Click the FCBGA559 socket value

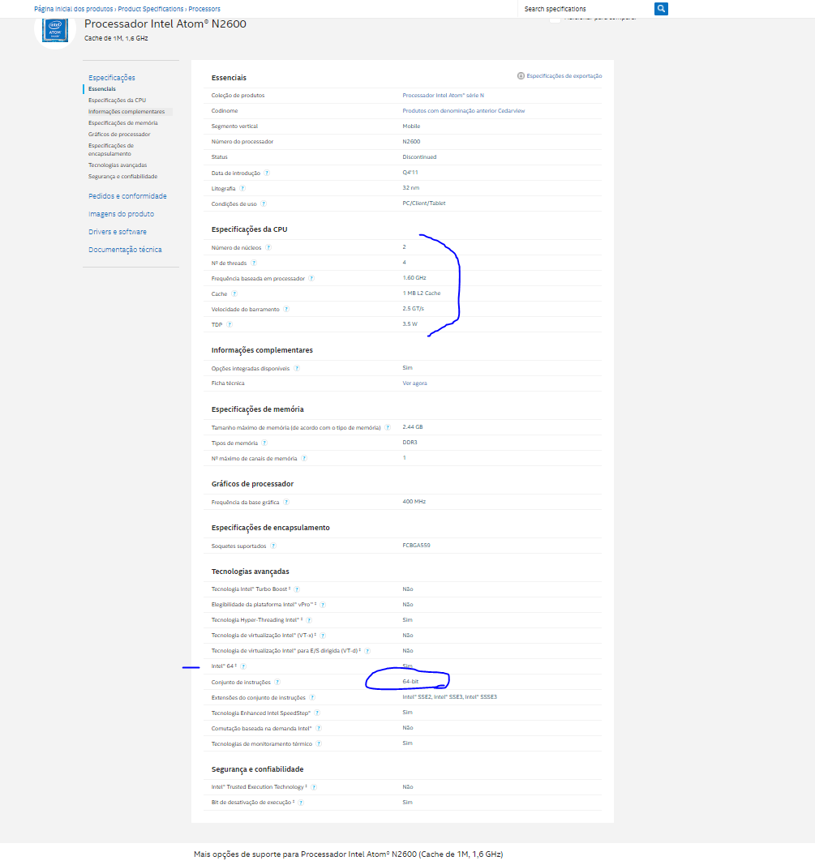click(x=416, y=546)
